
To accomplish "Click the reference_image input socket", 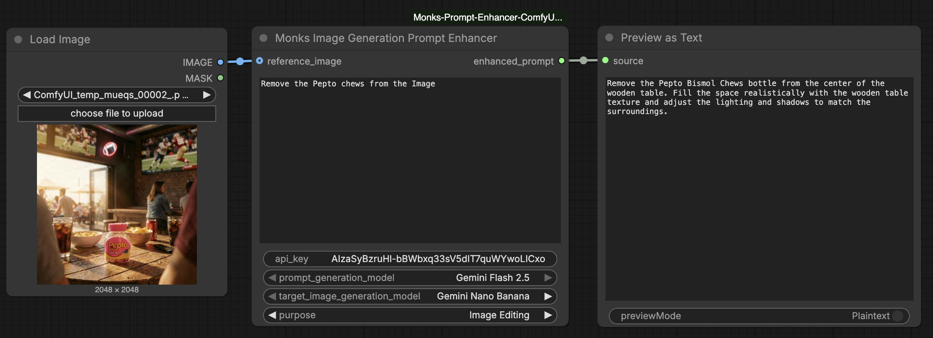I will (259, 61).
